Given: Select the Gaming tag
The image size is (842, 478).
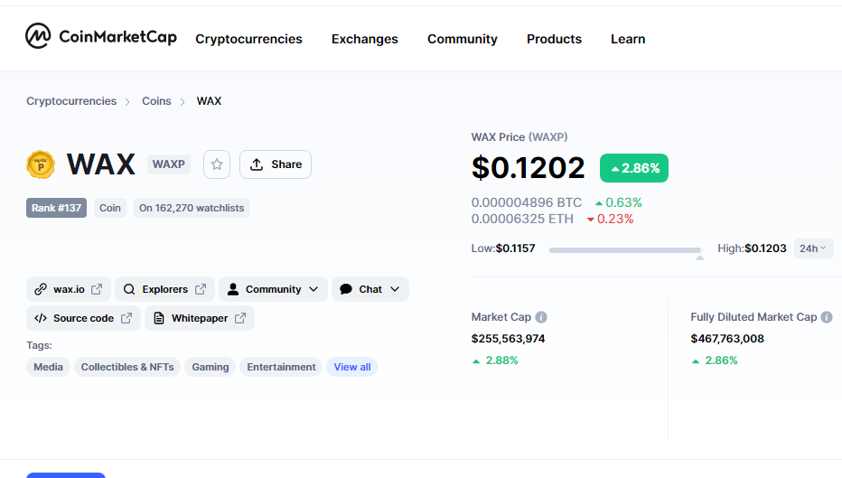Looking at the screenshot, I should (x=210, y=367).
